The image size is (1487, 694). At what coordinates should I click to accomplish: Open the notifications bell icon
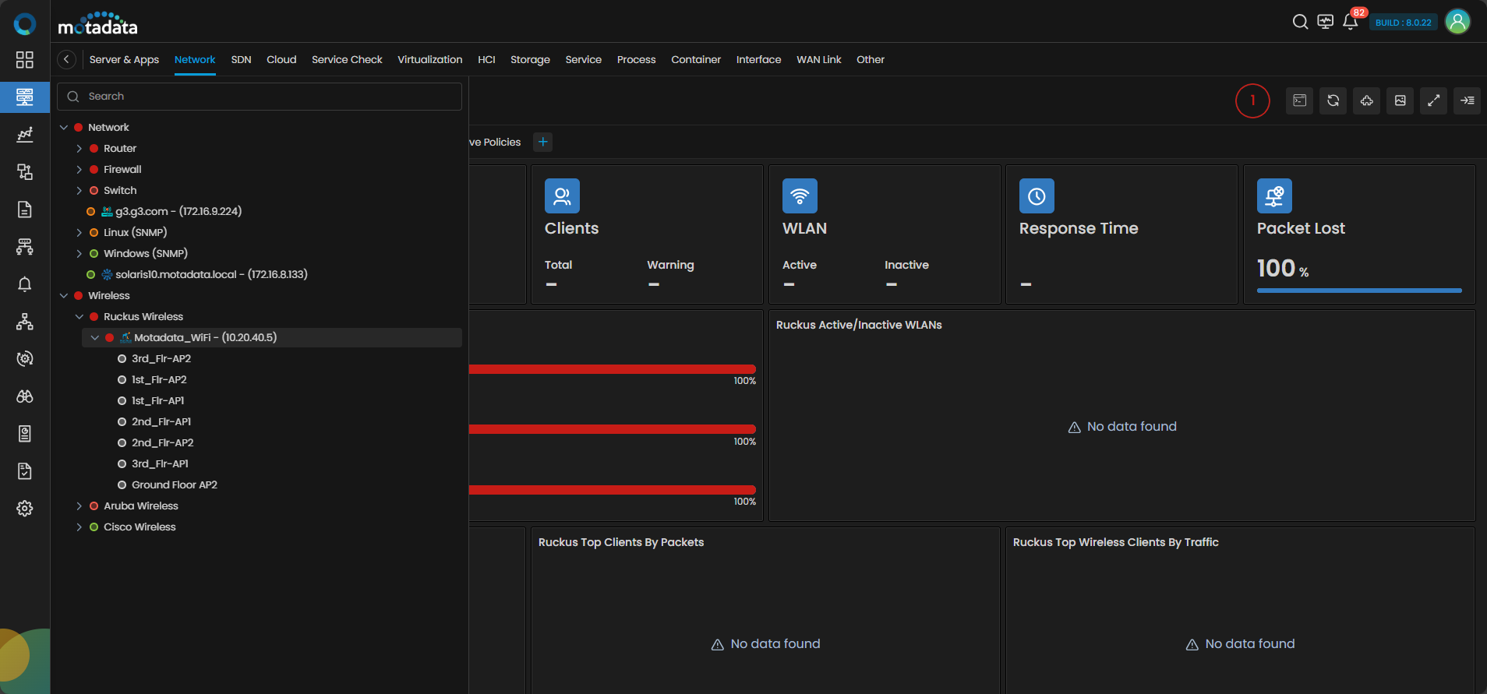[1350, 22]
